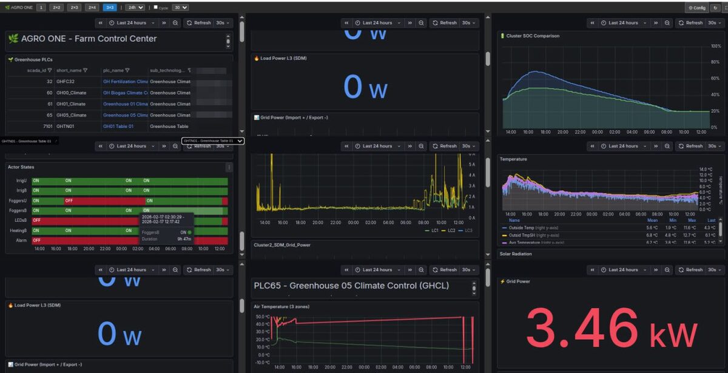
Task: Step time range back above PLC65 Greenhouse 05 panel
Action: [x=346, y=270]
